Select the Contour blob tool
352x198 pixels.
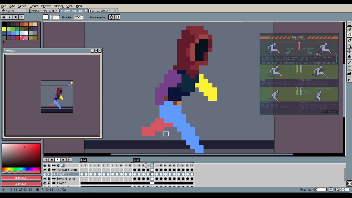(x=349, y=74)
